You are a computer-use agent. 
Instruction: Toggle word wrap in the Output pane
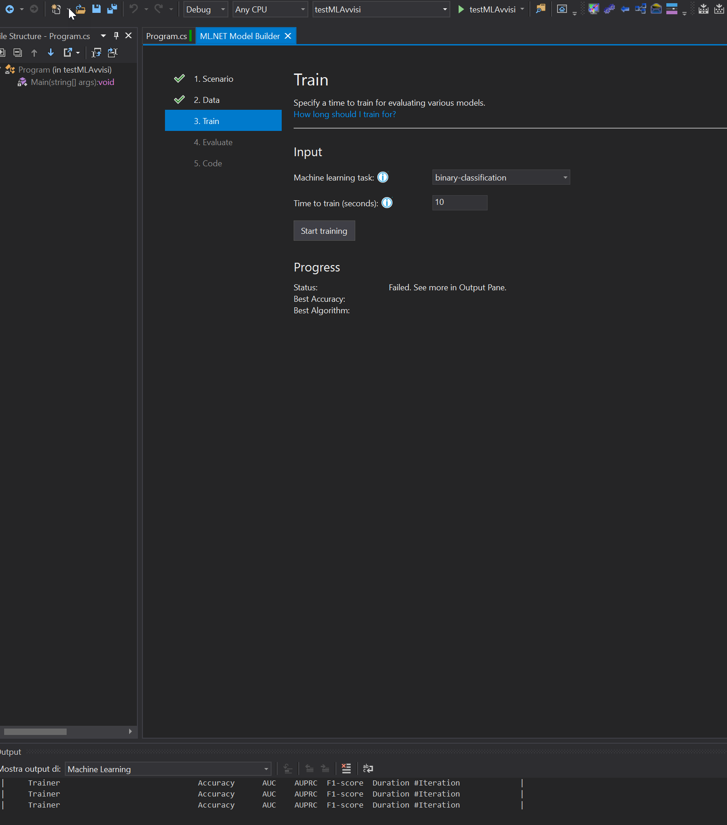pyautogui.click(x=368, y=768)
